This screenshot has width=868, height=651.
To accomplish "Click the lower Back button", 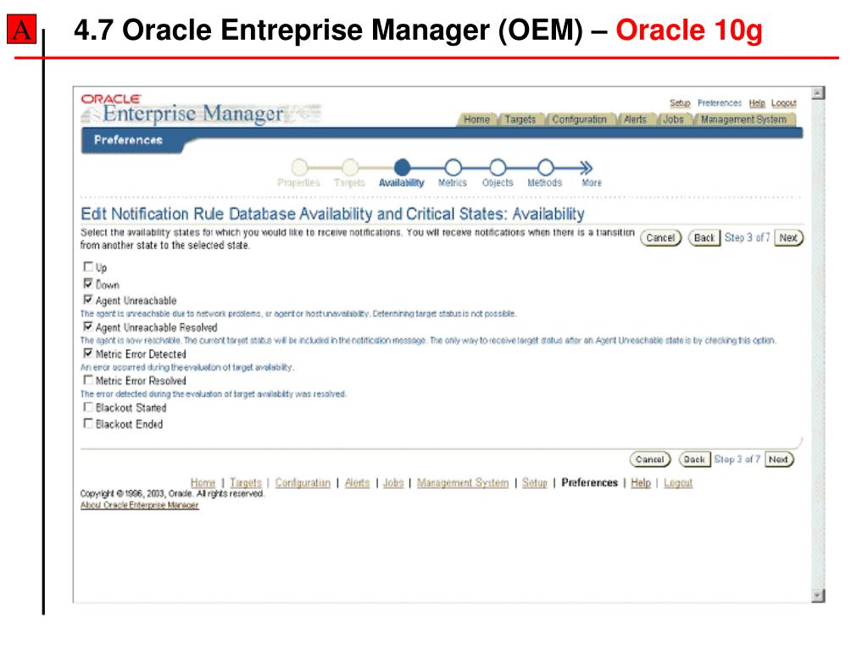I will click(694, 459).
